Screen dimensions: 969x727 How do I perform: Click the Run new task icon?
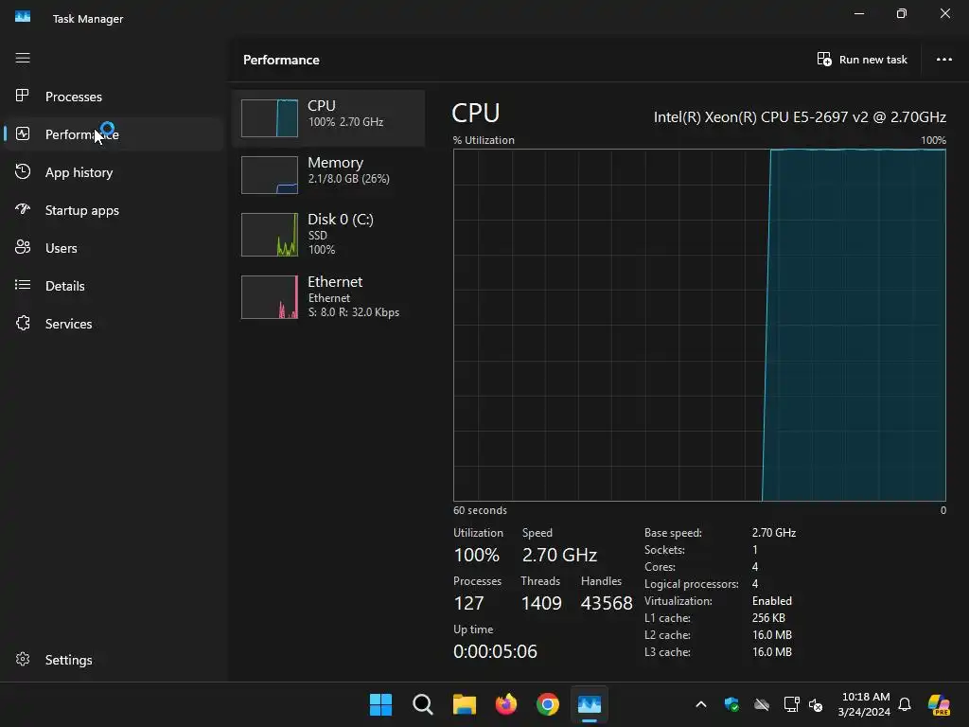pos(824,60)
